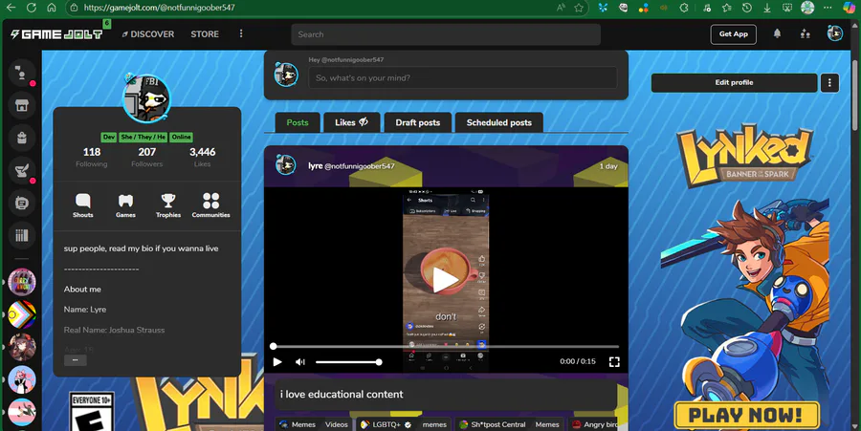The height and width of the screenshot is (431, 861).
Task: Click PLAY NOW on Lynked ad
Action: [x=746, y=415]
